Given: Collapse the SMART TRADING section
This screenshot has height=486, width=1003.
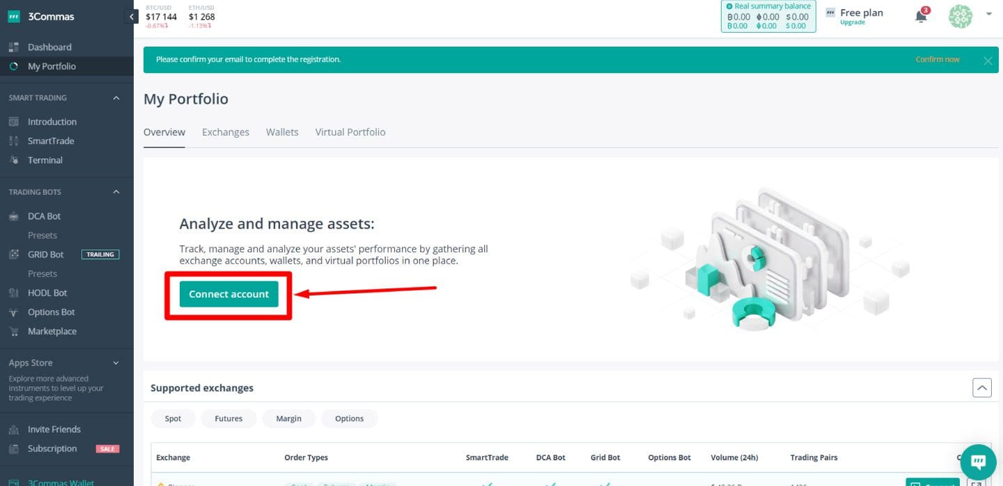Looking at the screenshot, I should click(116, 98).
